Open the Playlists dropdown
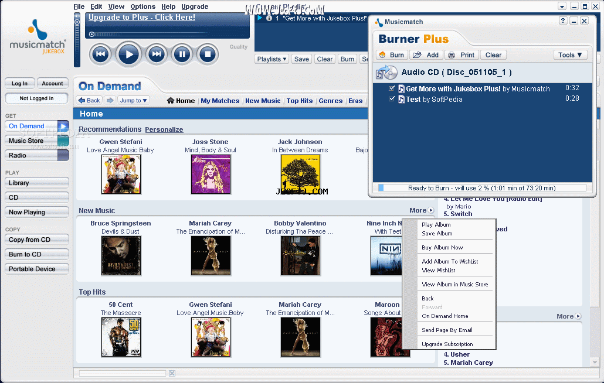604x383 pixels. click(272, 59)
